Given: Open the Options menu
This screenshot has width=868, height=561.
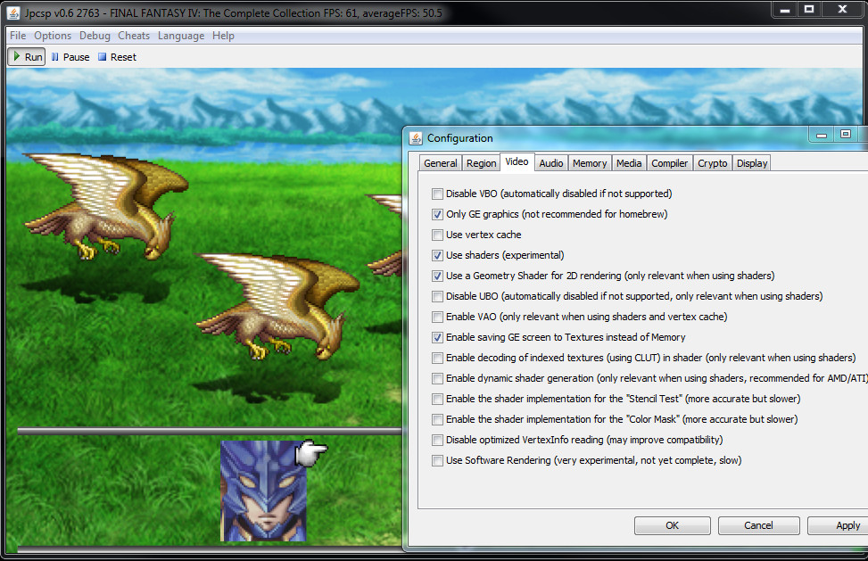Looking at the screenshot, I should [x=53, y=36].
